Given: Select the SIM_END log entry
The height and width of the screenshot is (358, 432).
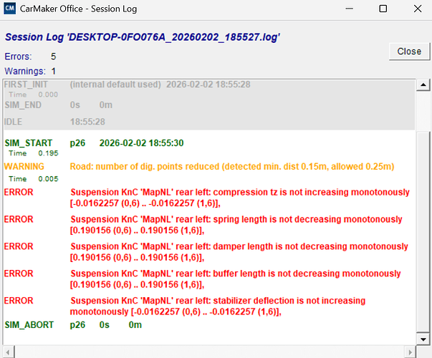Looking at the screenshot, I should pos(23,105).
